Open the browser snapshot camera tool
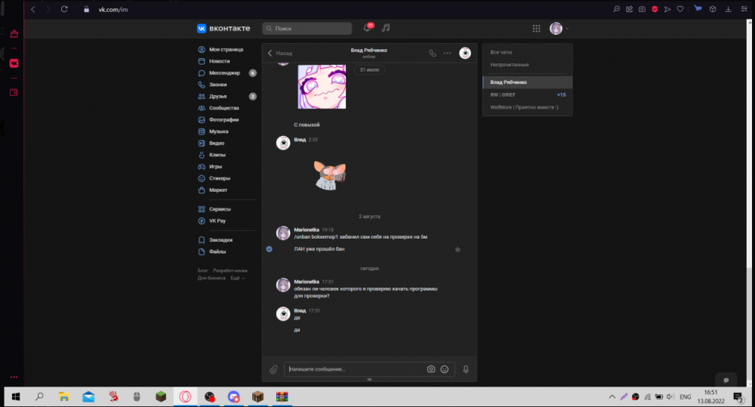The width and height of the screenshot is (755, 407). tap(642, 9)
